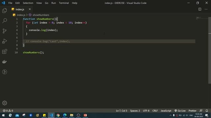
Task: Open Sticky Notes from taskbar
Action: coord(44,115)
